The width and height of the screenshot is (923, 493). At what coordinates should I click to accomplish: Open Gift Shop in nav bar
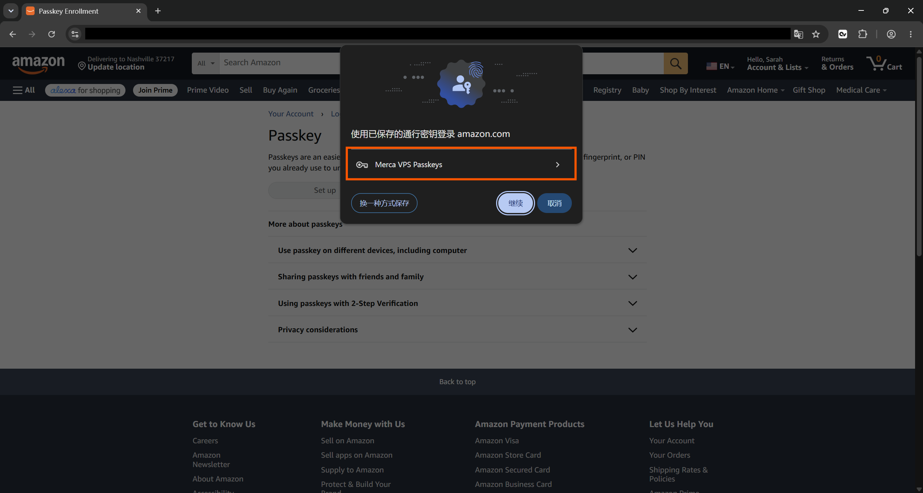pos(809,90)
